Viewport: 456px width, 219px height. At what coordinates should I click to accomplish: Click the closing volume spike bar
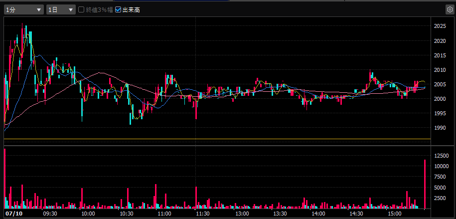425,184
